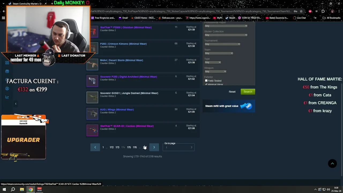Switch to the Steam Community Market tab

(x=27, y=4)
